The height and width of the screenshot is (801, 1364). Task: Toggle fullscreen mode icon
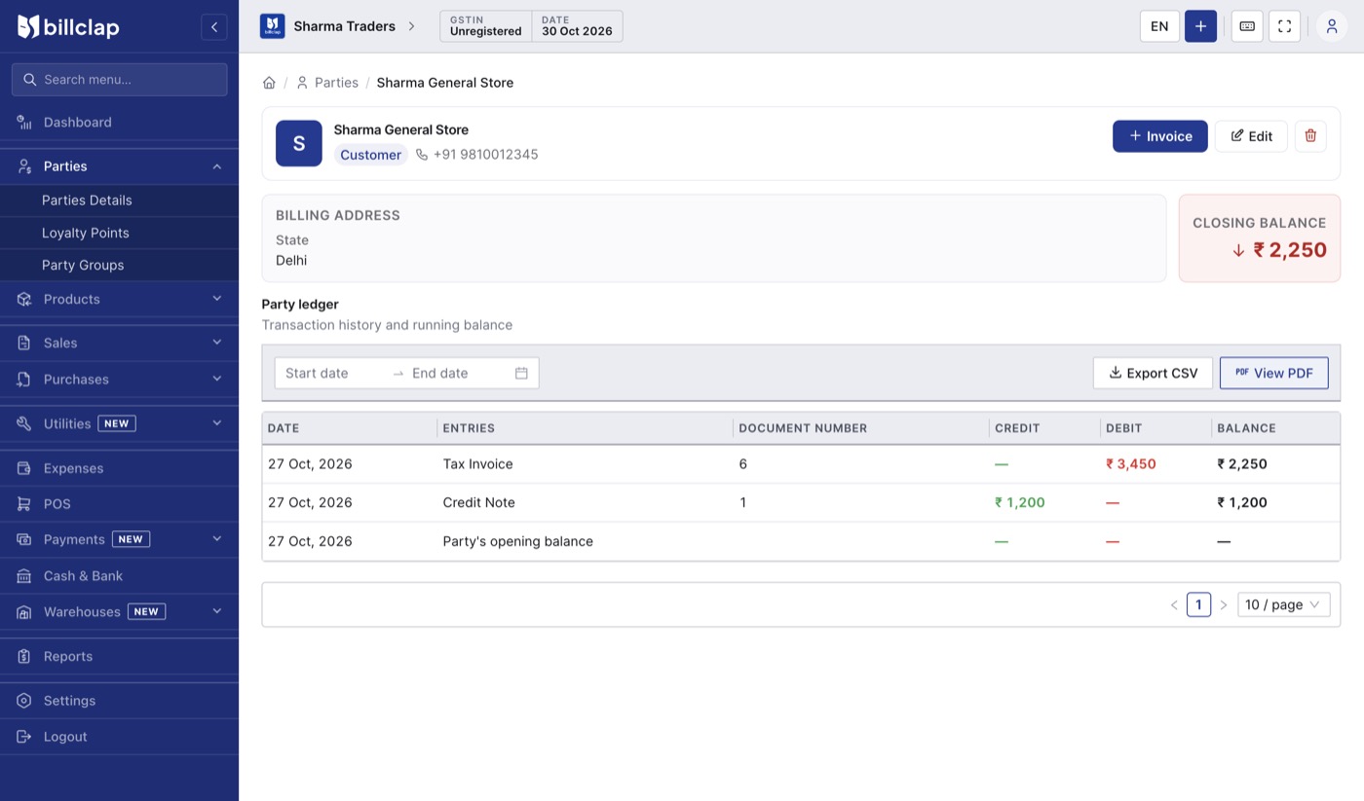click(1284, 26)
